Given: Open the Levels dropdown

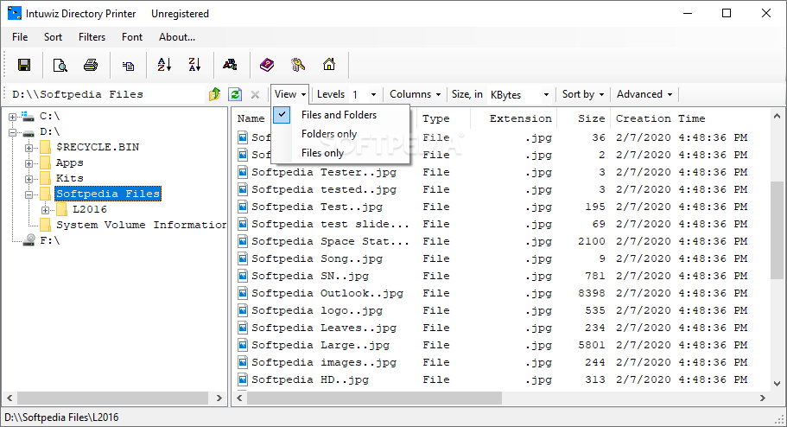Looking at the screenshot, I should pyautogui.click(x=373, y=94).
